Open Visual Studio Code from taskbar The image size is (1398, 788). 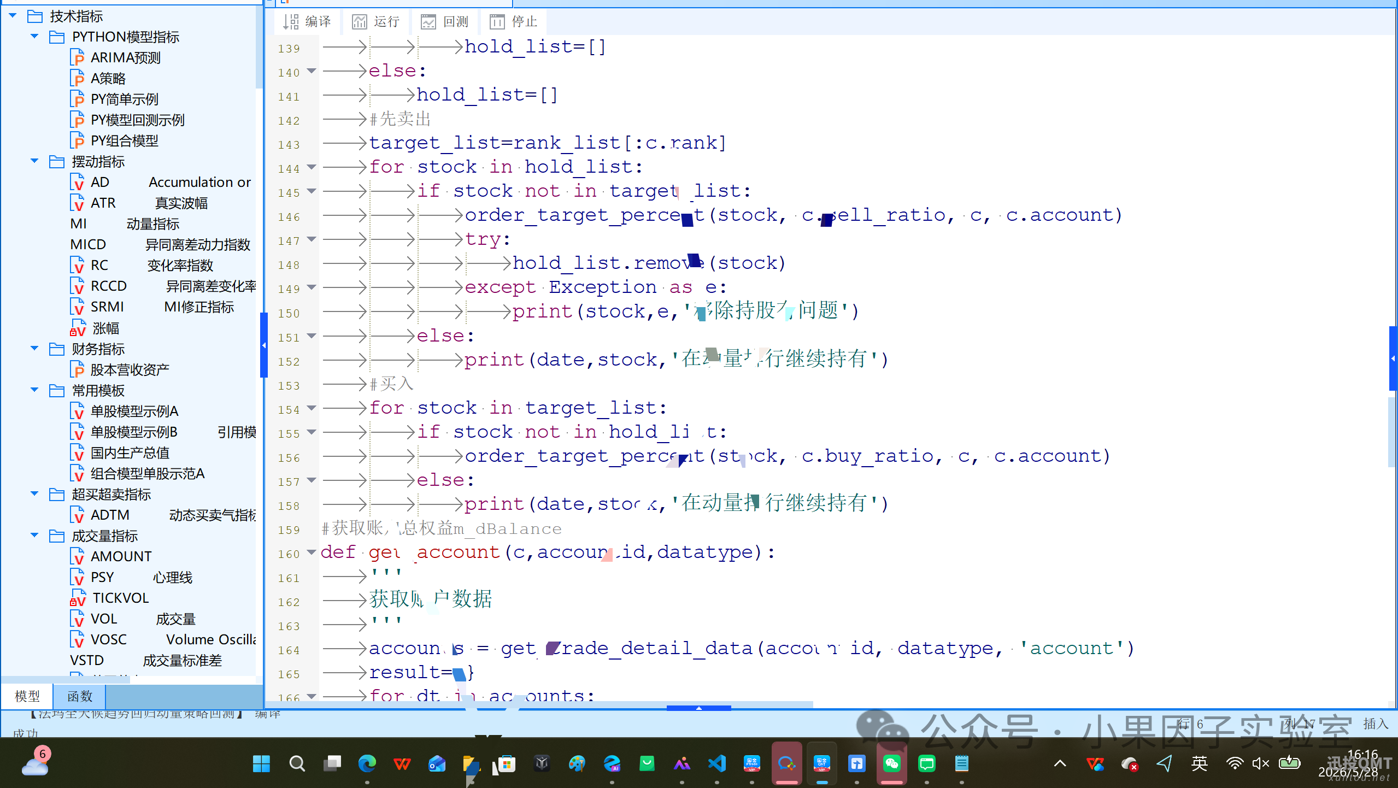point(716,763)
